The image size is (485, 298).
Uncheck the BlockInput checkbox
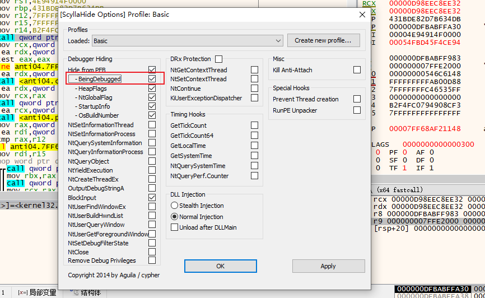coord(152,198)
